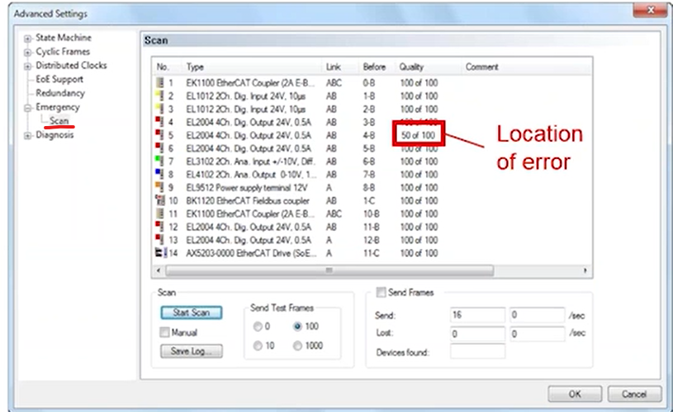
Task: Click the Save Log button
Action: click(192, 351)
